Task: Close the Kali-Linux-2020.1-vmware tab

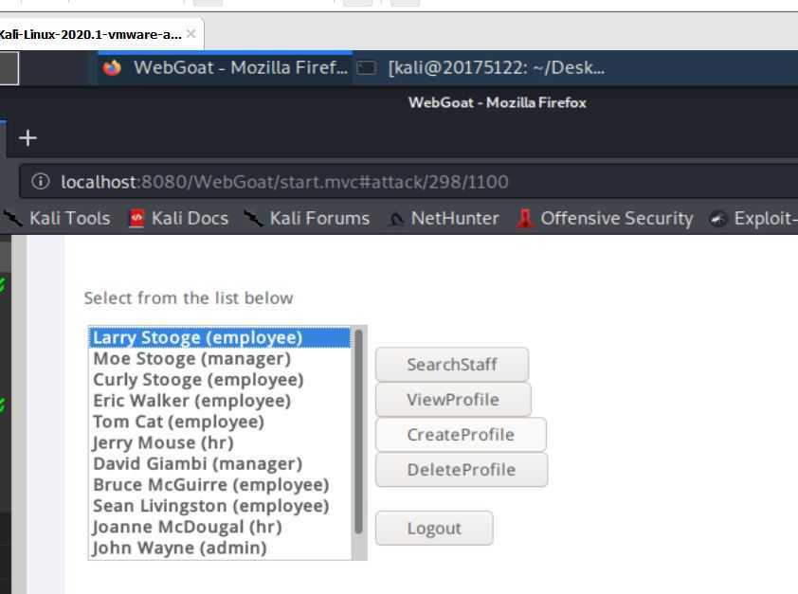Action: (191, 34)
